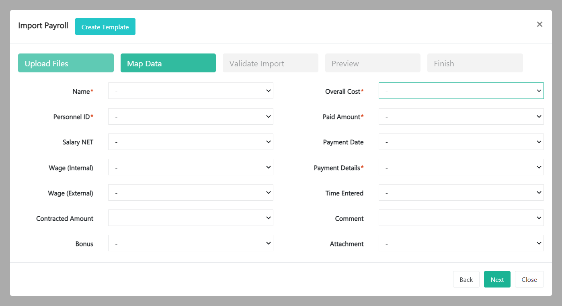Viewport: 562px width, 306px height.
Task: Expand the Contracted Amount dropdown
Action: tap(191, 218)
